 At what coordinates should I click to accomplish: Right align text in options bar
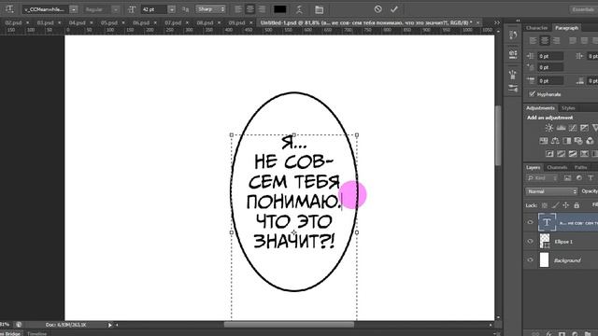tap(262, 9)
